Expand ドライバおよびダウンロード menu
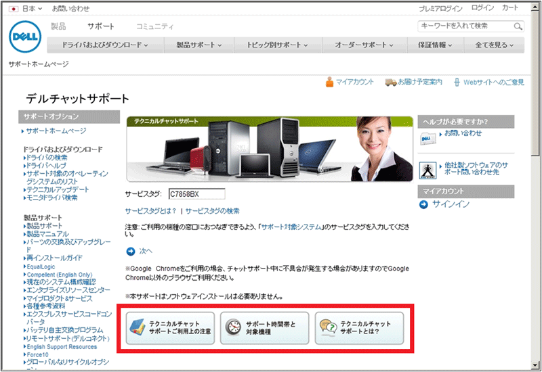This screenshot has width=542, height=372. pyautogui.click(x=105, y=45)
